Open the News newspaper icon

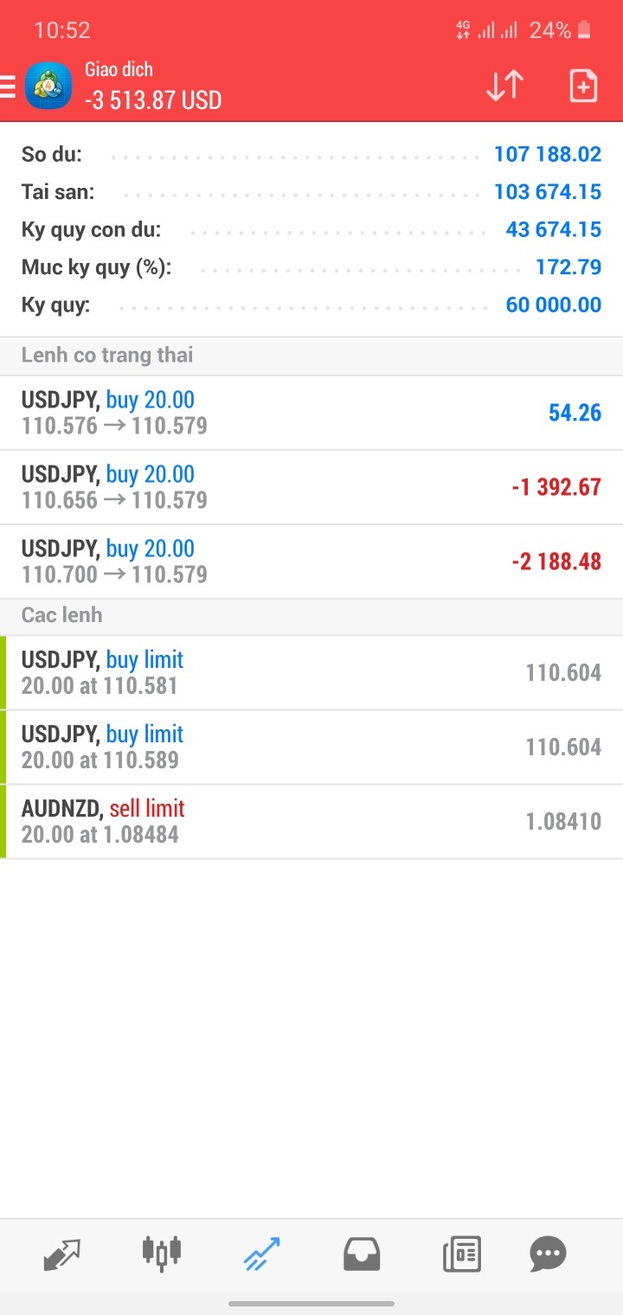pos(461,1253)
